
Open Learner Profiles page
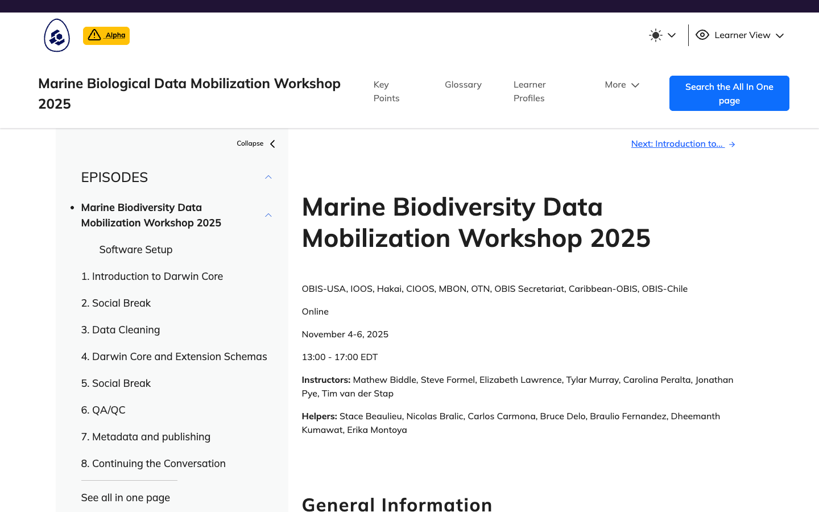pyautogui.click(x=530, y=91)
